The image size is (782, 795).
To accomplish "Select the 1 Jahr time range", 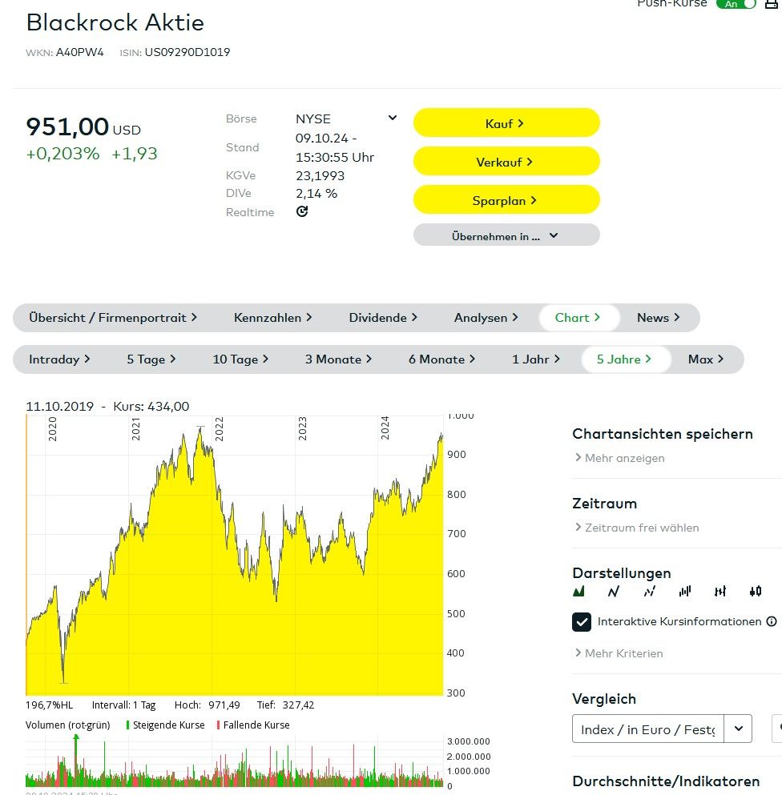I will [536, 359].
